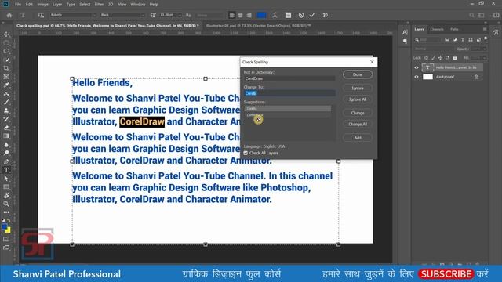The image size is (502, 282).
Task: Open the layer filter Kind dropdown
Action: tap(428, 40)
